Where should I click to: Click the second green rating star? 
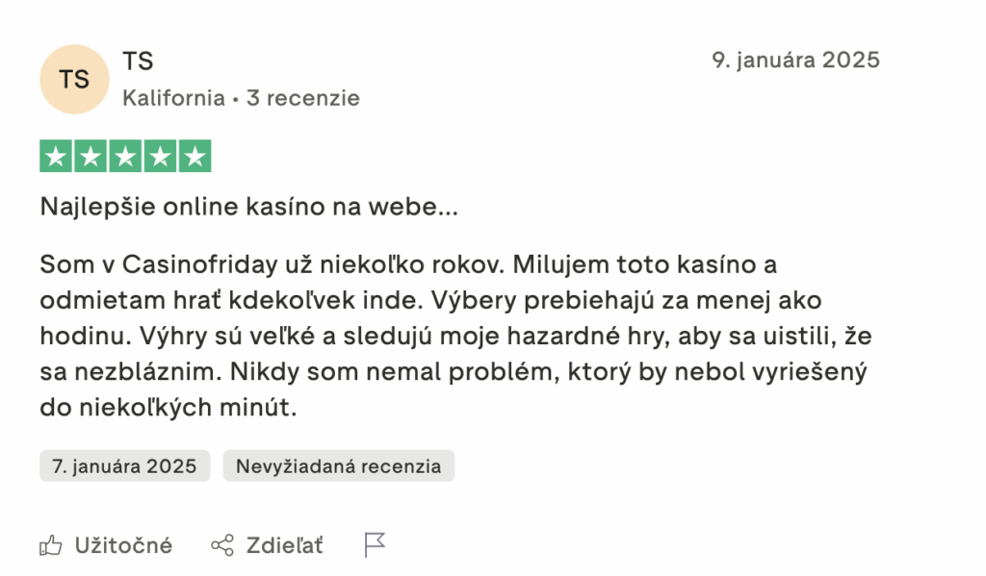(91, 157)
